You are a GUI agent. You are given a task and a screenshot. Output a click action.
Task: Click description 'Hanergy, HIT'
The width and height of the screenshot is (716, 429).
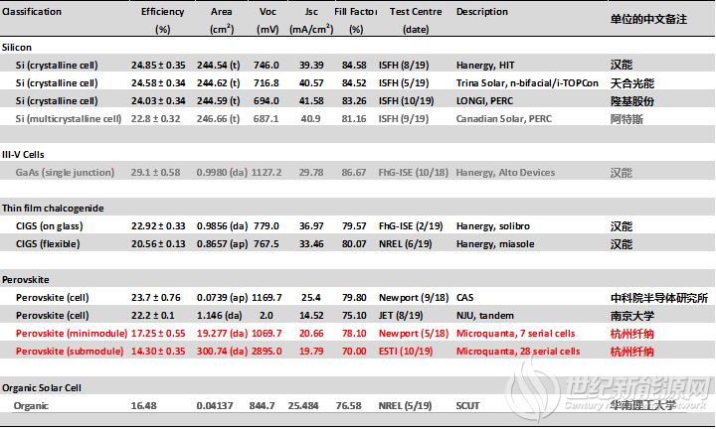coord(485,66)
